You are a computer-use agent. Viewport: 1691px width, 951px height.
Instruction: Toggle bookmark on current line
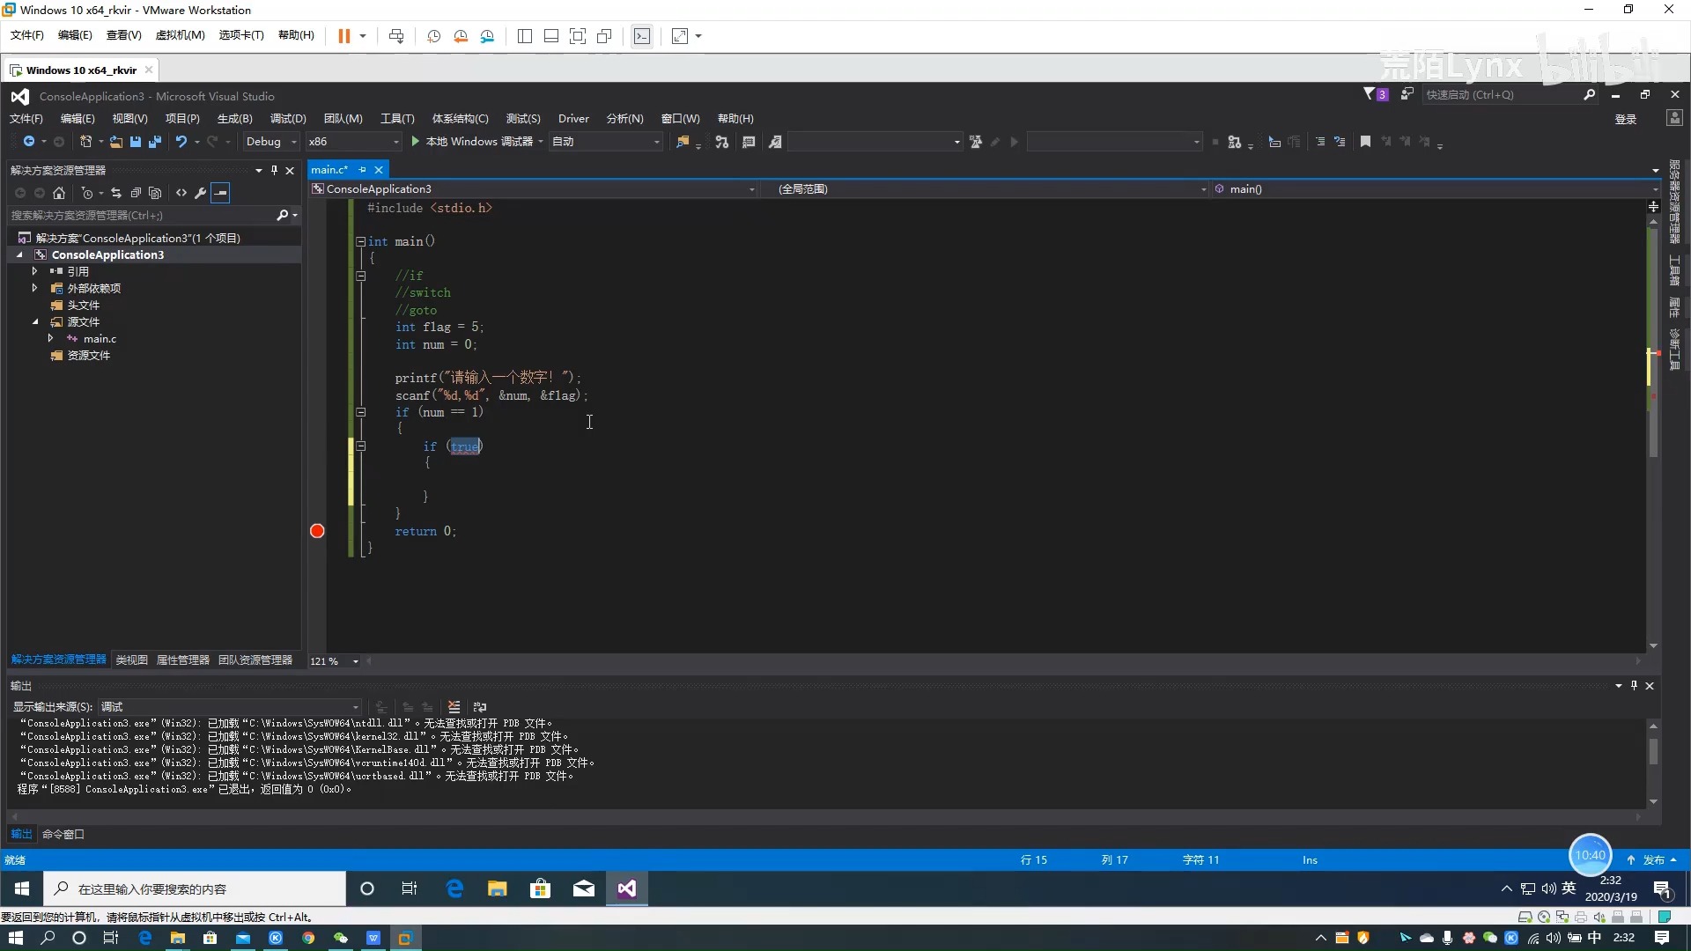click(x=1365, y=142)
